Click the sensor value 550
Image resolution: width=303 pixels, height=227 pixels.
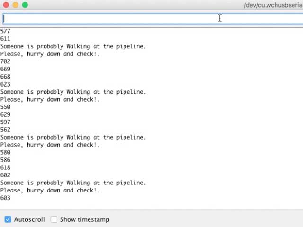click(5, 107)
